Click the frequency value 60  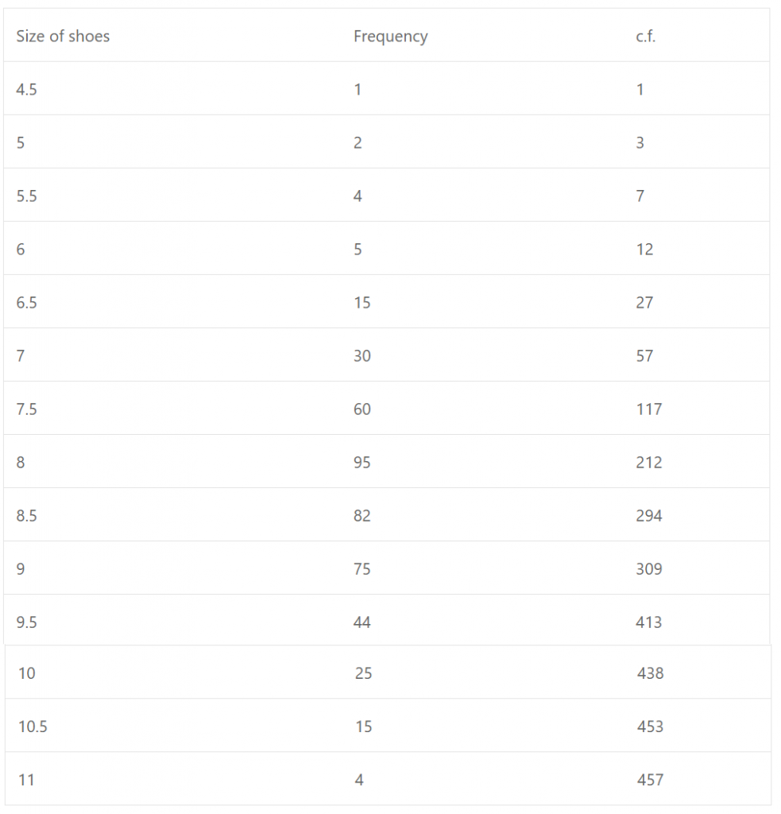362,409
